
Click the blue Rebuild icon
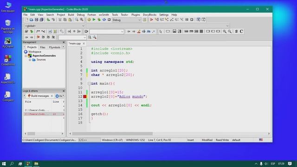(104, 19)
